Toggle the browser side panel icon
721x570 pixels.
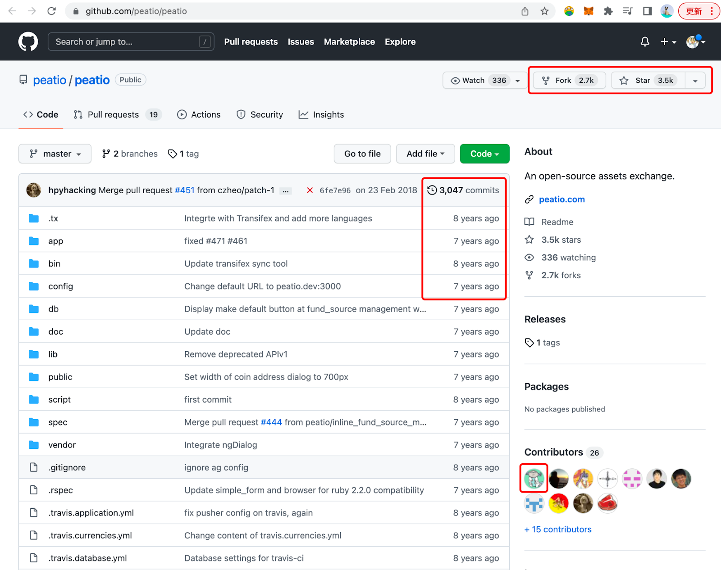coord(647,11)
